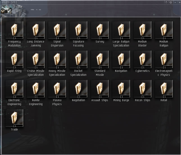The width and height of the screenshot is (181, 155).
Task: Click the 'Negotiation' label text
Action: pyautogui.click(x=78, y=100)
